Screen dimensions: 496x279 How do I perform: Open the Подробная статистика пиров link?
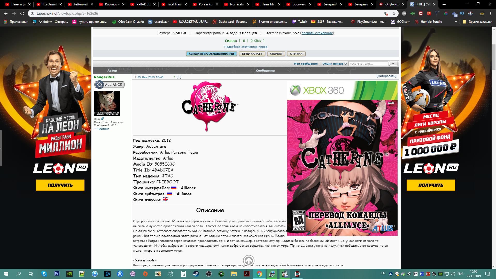click(x=246, y=47)
